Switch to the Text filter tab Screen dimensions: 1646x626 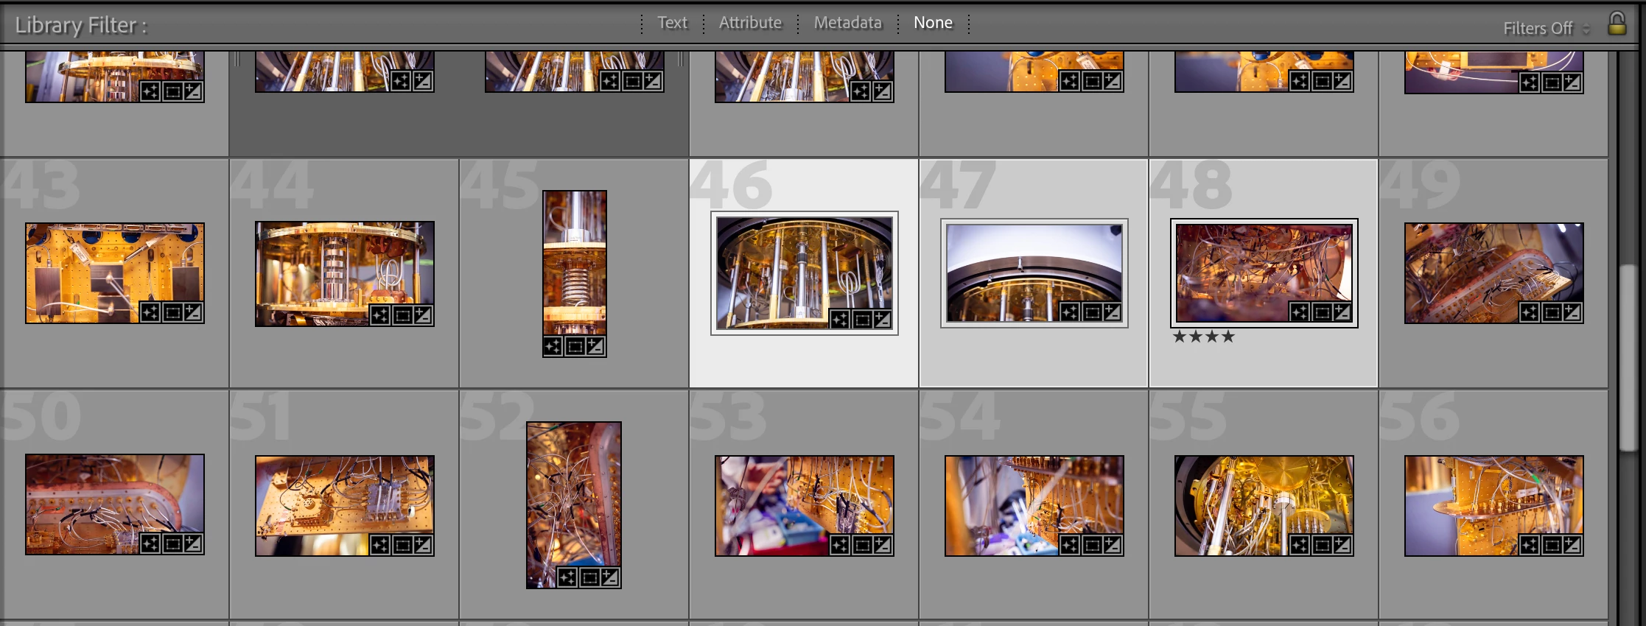click(x=672, y=23)
